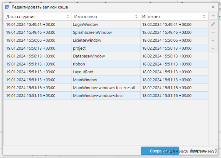This screenshot has height=158, width=221.
Task: Select the SplashScreenWindow cache entry
Action: point(106,32)
